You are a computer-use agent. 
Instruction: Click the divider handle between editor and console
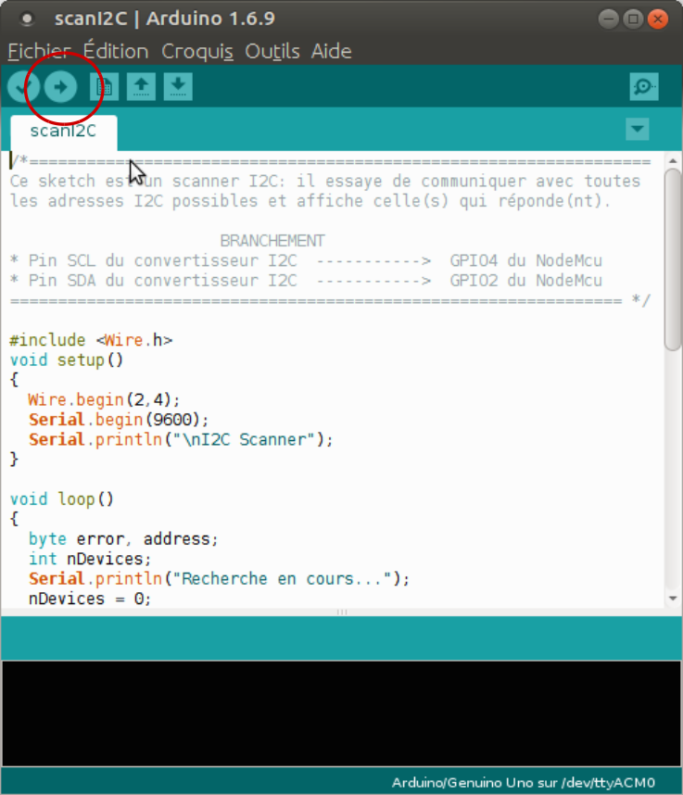pos(341,612)
